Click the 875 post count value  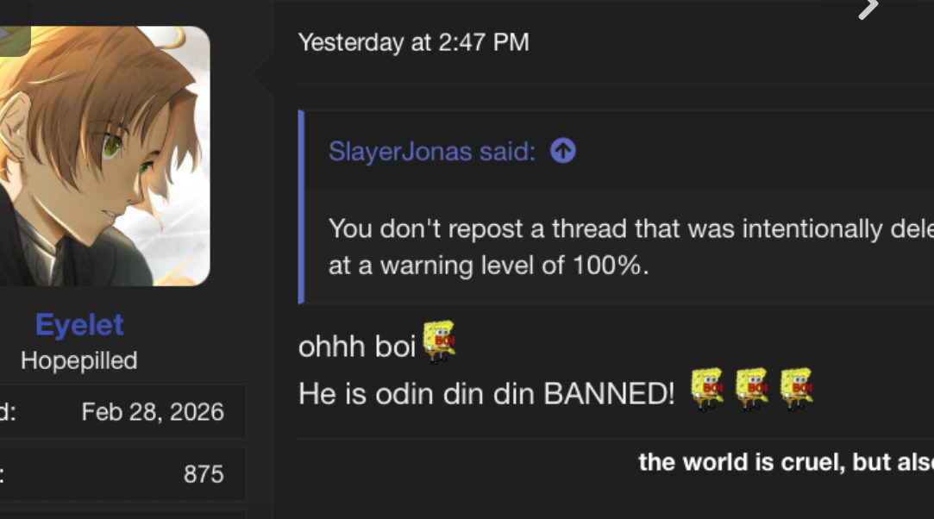tap(204, 474)
